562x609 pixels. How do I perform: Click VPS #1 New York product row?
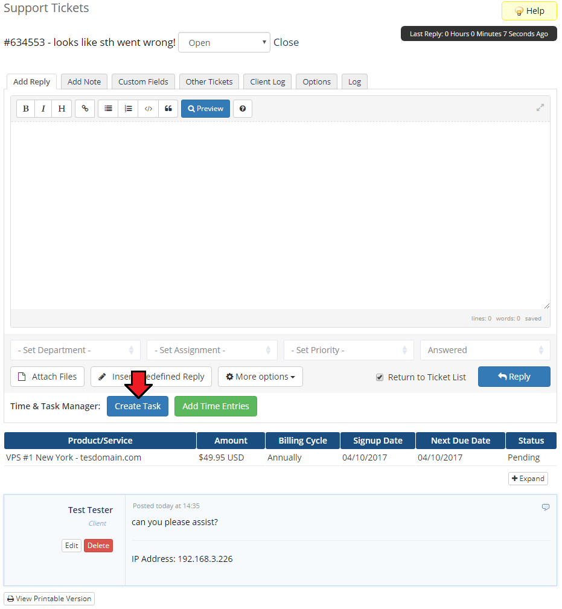pyautogui.click(x=280, y=458)
